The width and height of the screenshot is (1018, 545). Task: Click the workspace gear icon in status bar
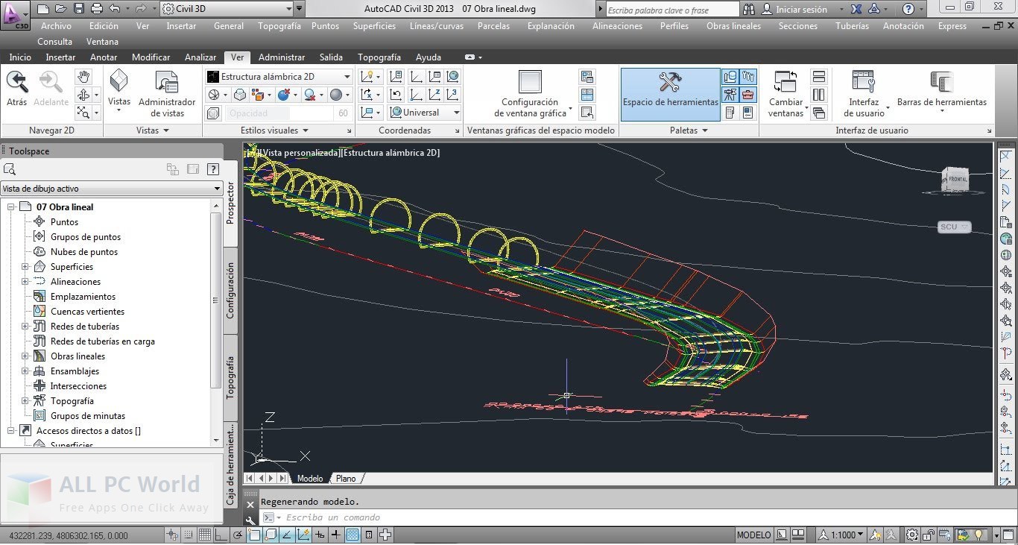[x=912, y=535]
